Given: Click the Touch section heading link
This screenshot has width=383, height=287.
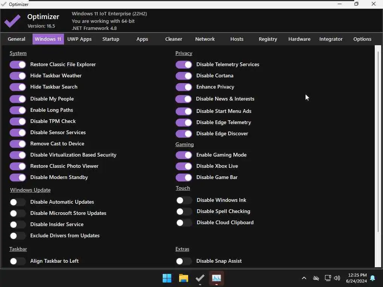Looking at the screenshot, I should pyautogui.click(x=183, y=188).
